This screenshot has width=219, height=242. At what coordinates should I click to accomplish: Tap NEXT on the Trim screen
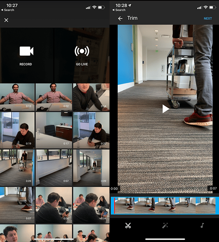pyautogui.click(x=207, y=18)
